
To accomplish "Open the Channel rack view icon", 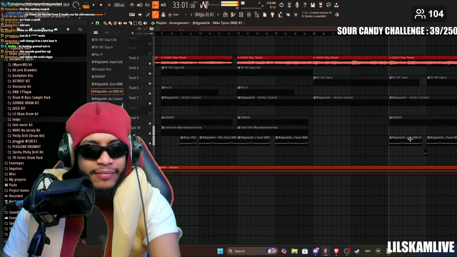I will 241,15.
